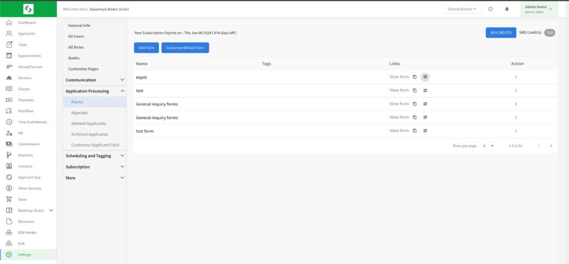Viewport: 569px width, 264px height.
Task: Expand the Scheduling and Tagging section
Action: click(x=95, y=156)
